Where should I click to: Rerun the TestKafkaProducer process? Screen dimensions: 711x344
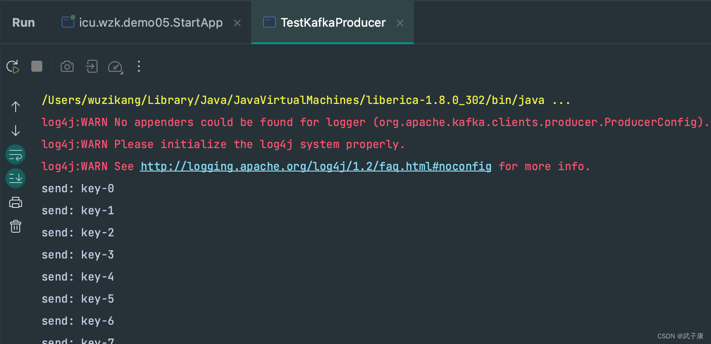[x=13, y=67]
